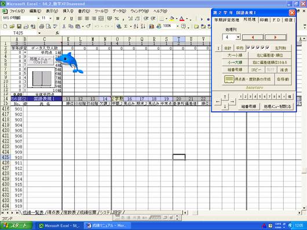Click the Chart Wizard icon

151,26
